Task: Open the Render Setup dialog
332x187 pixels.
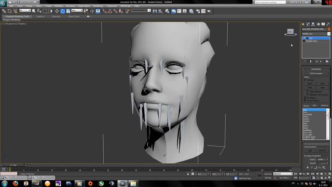Action: (198, 11)
